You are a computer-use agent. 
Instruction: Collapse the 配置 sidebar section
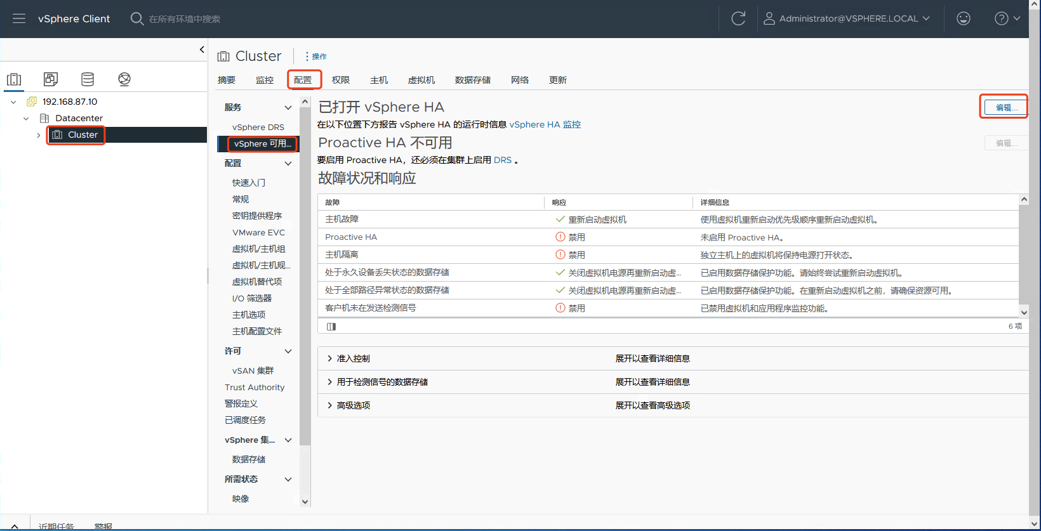[x=288, y=163]
